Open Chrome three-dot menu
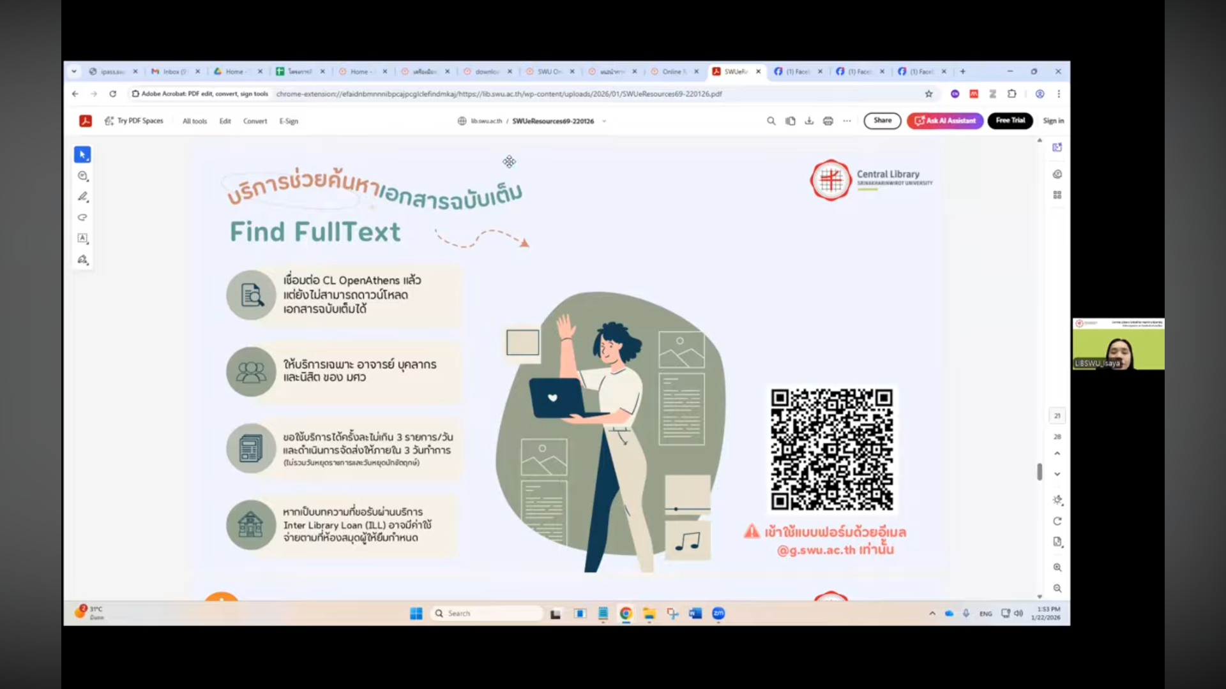This screenshot has width=1226, height=689. point(1059,94)
